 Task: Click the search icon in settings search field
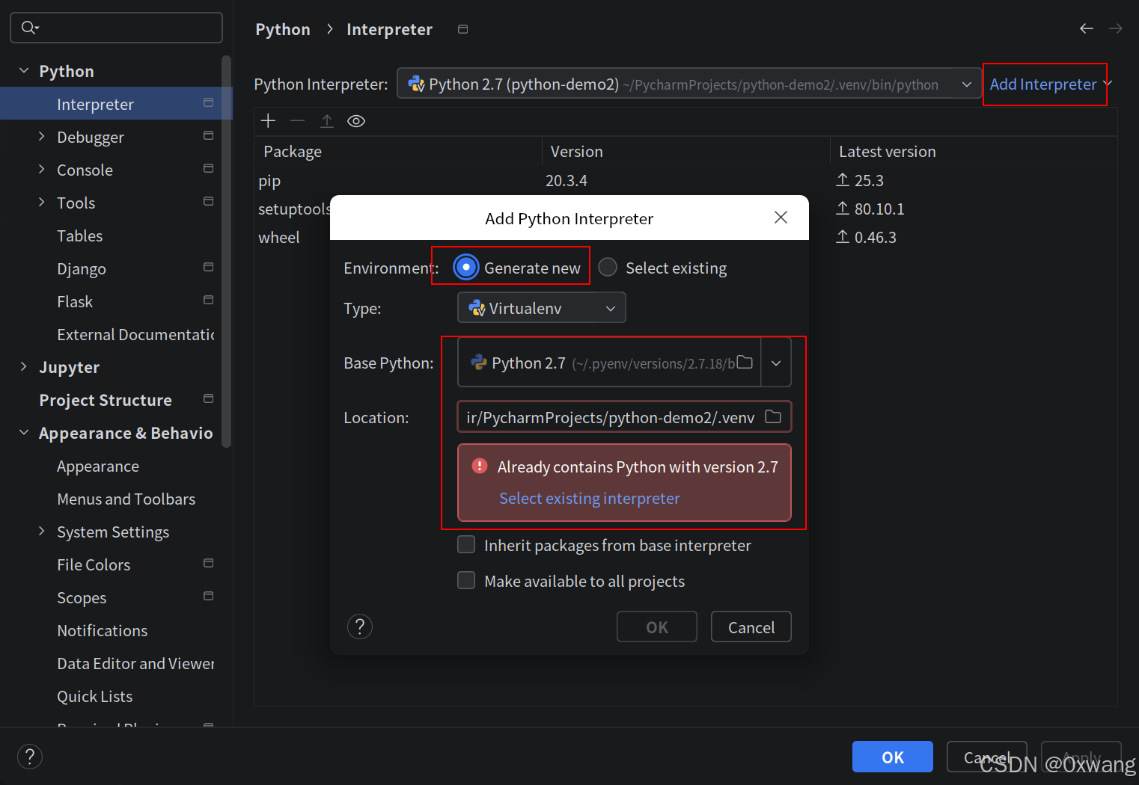[29, 28]
